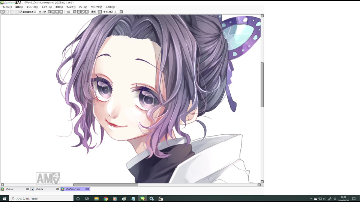
Task: Switch to the しのぶちゃん1.sai document tab
Action: click(75, 189)
